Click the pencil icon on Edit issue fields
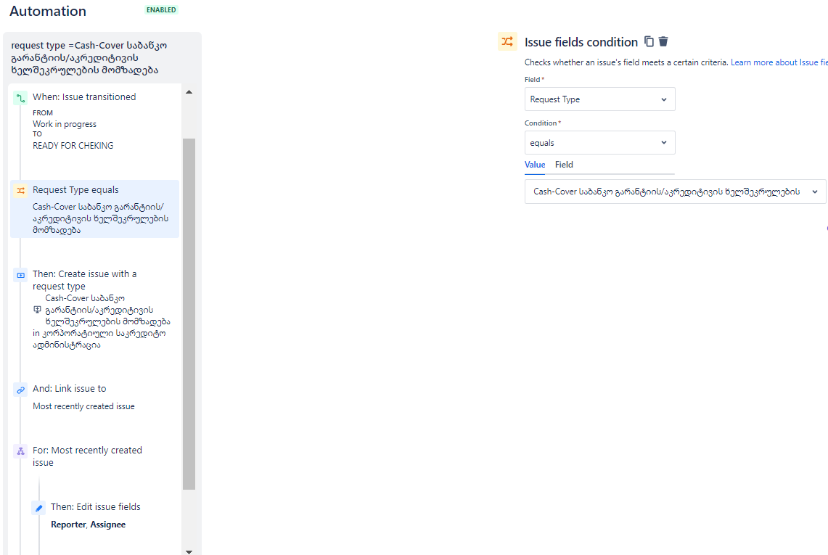 coord(38,508)
